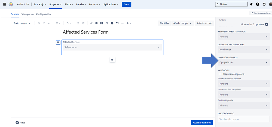Open the Conexión de datos Opsgenie API dropdown
272x127 pixels.
coord(244,63)
